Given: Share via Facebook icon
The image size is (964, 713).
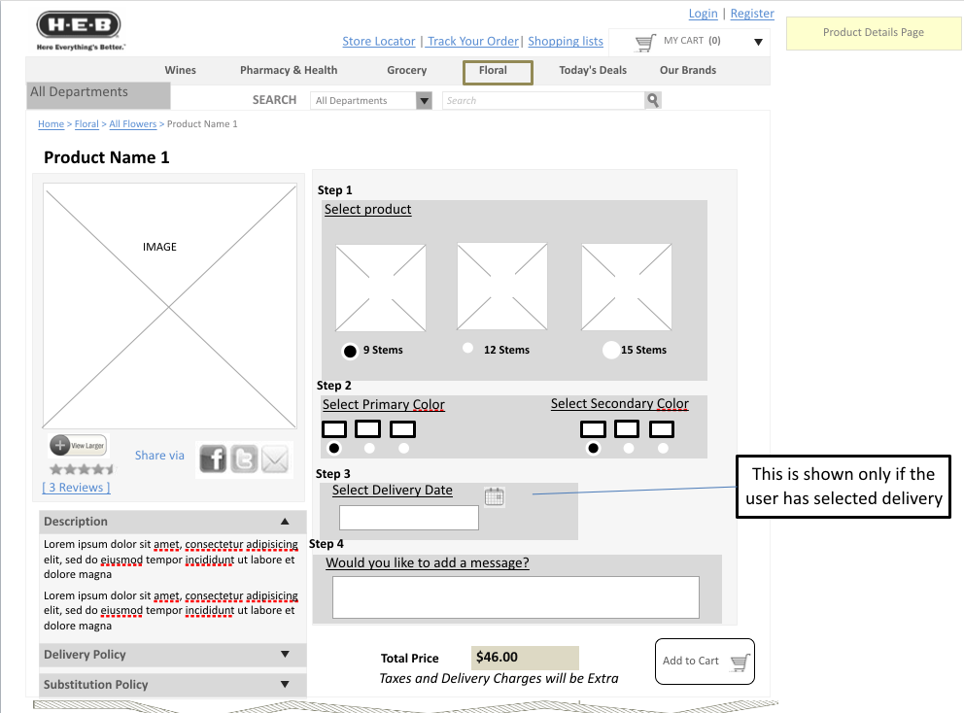Looking at the screenshot, I should pyautogui.click(x=213, y=459).
